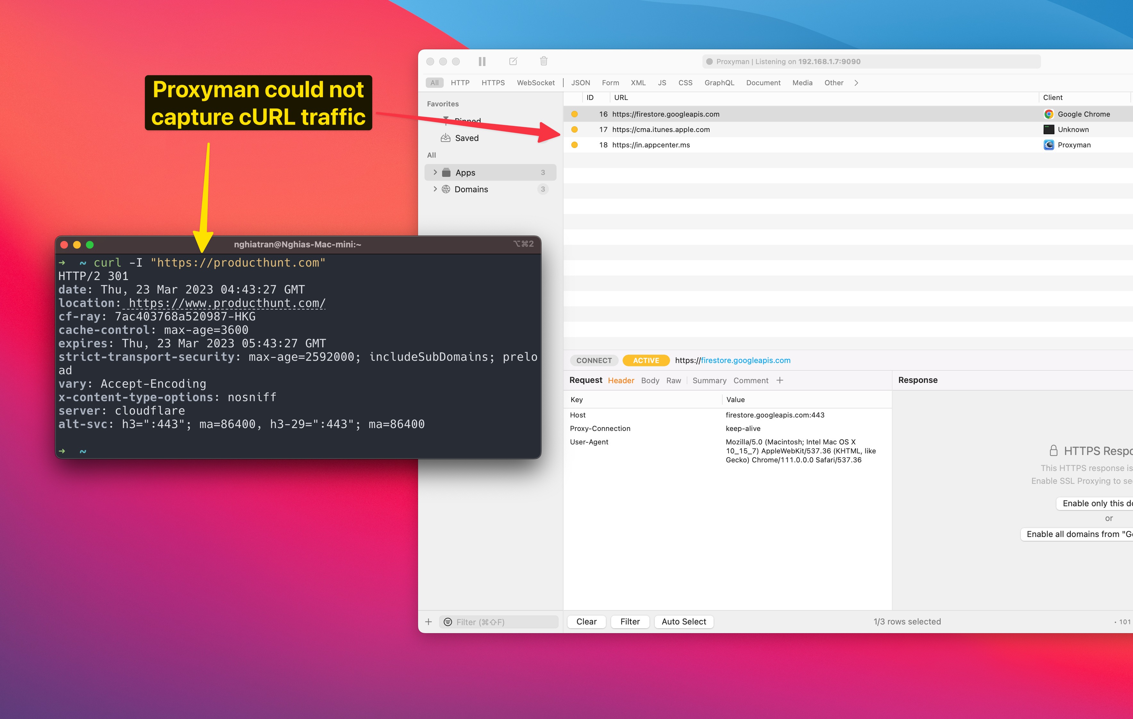This screenshot has height=719, width=1133.
Task: Click the new request compose icon
Action: pos(514,61)
